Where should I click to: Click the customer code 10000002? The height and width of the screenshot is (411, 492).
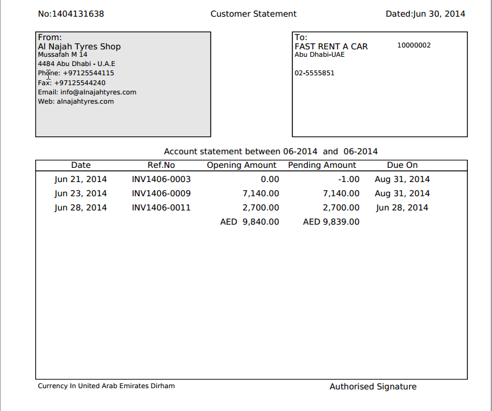pyautogui.click(x=414, y=45)
